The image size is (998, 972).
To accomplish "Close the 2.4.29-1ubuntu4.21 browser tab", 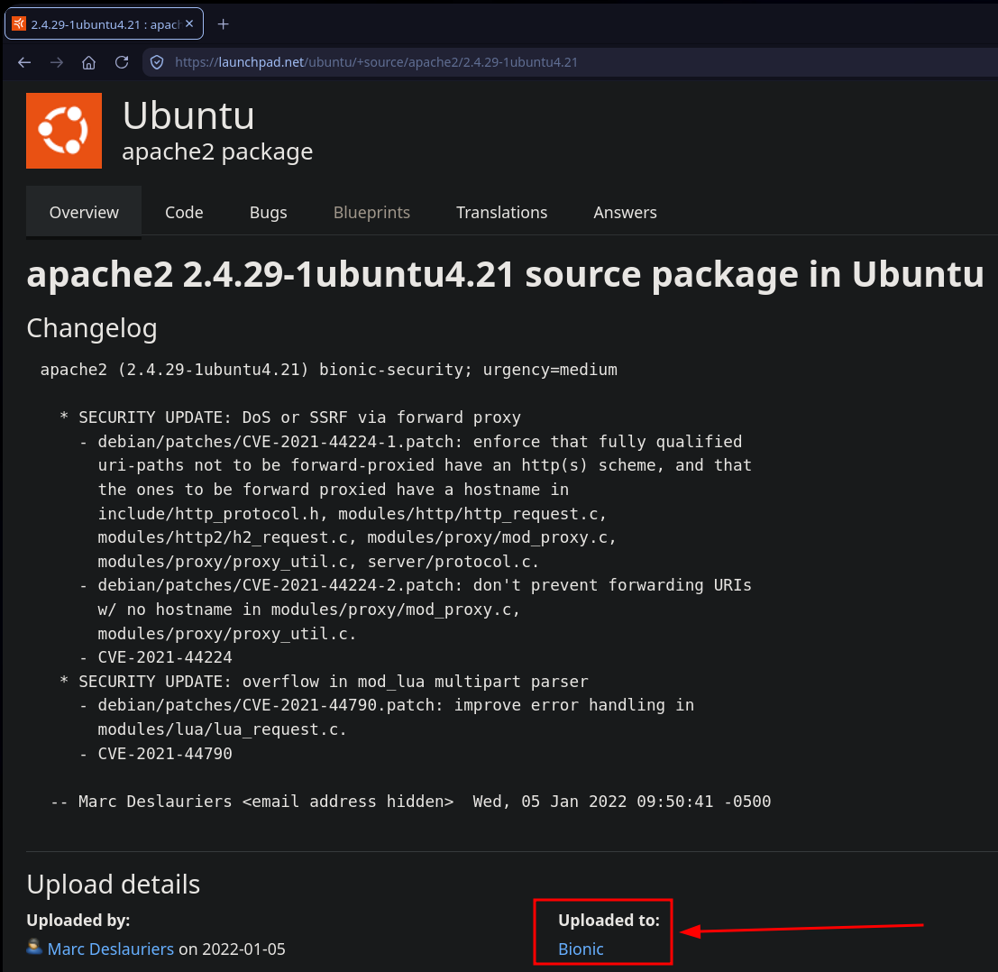I will click(189, 23).
